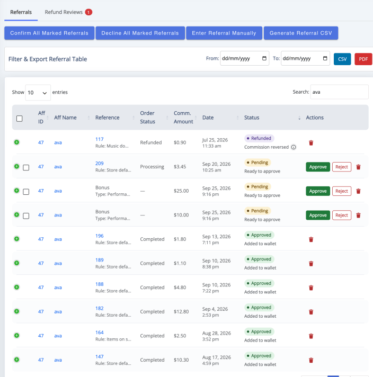Approve pending referral 209

click(318, 167)
